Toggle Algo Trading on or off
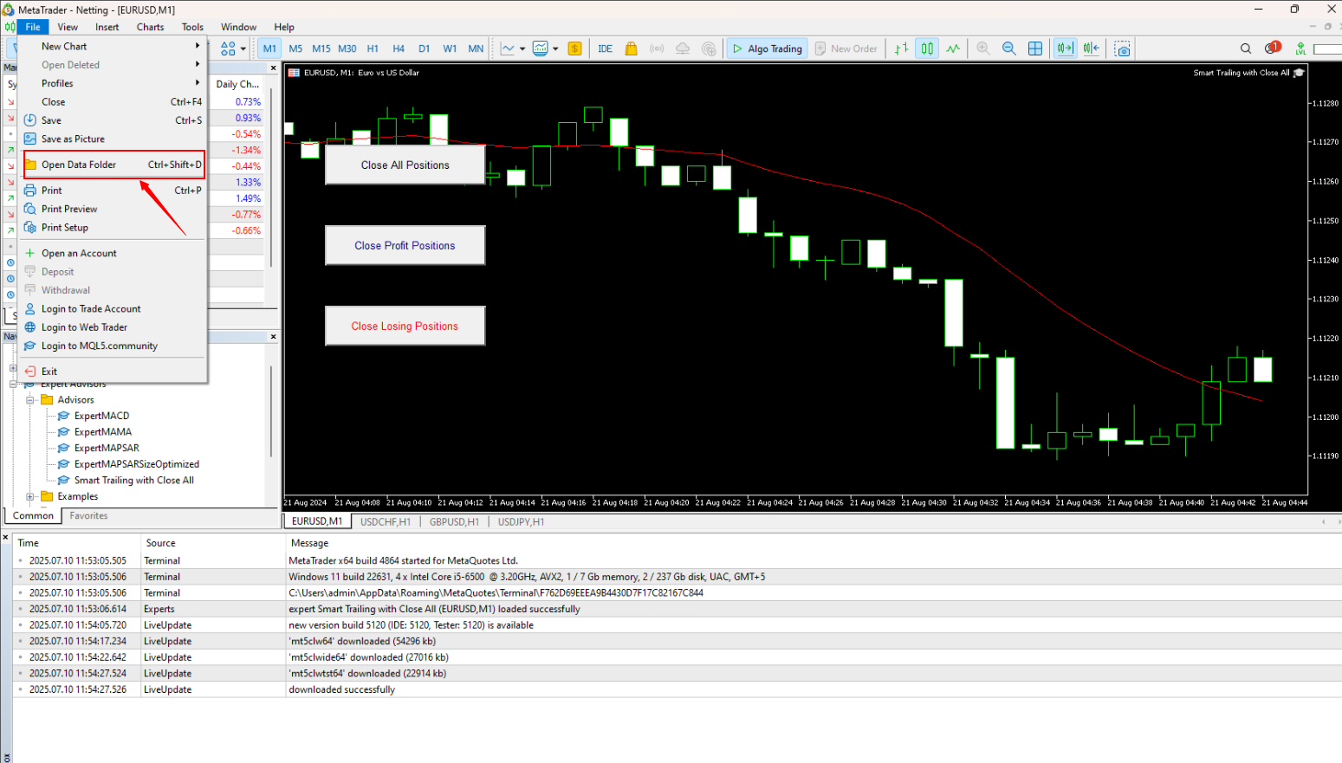1342x763 pixels. (x=768, y=48)
